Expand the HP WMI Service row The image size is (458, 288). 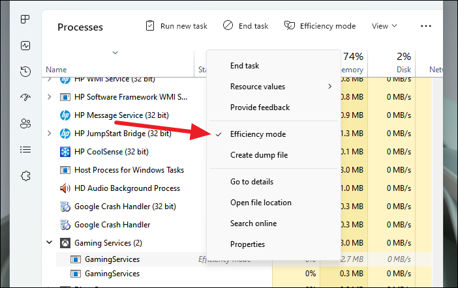[x=50, y=79]
